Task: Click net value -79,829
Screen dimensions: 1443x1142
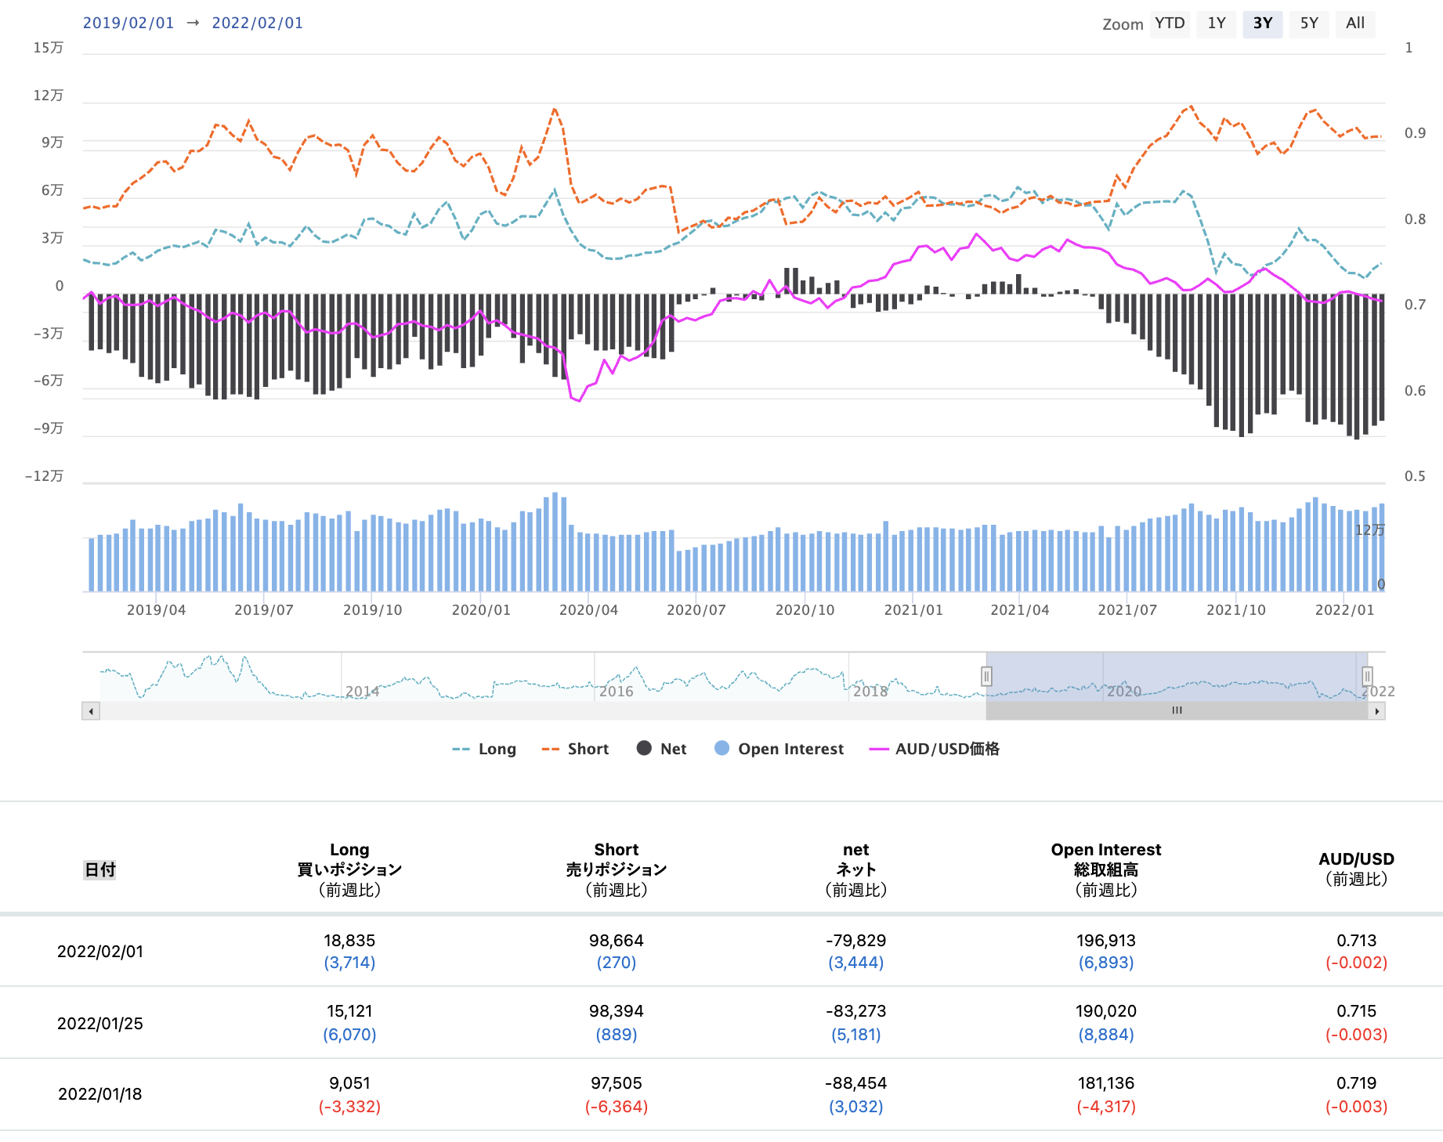Action: pyautogui.click(x=856, y=941)
